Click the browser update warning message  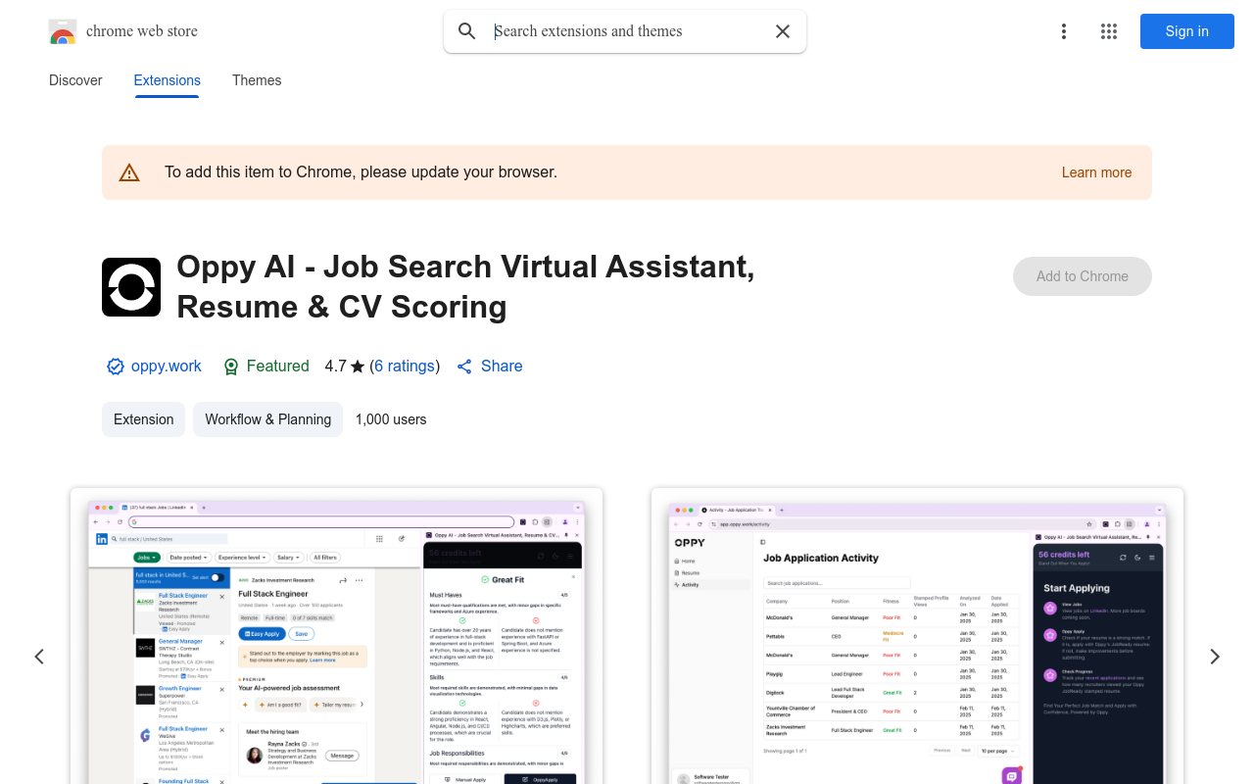pyautogui.click(x=362, y=172)
